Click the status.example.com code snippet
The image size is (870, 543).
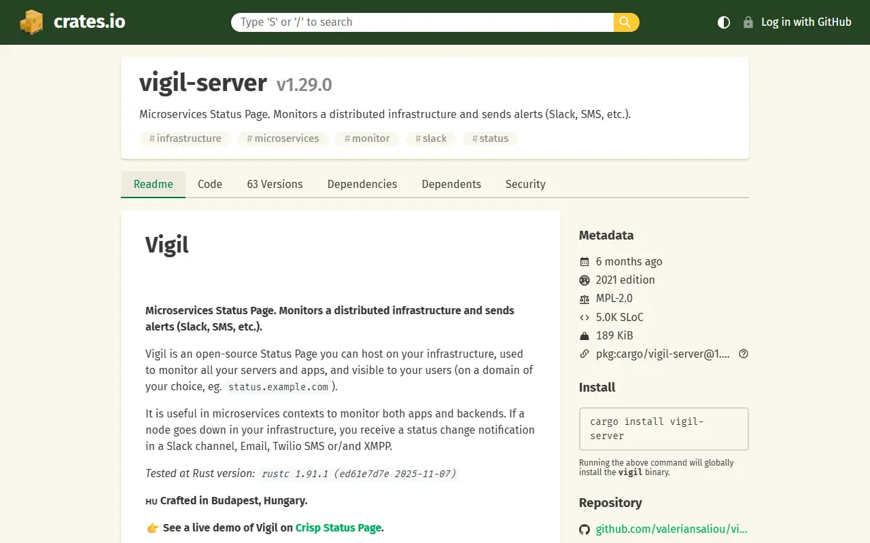click(x=279, y=387)
